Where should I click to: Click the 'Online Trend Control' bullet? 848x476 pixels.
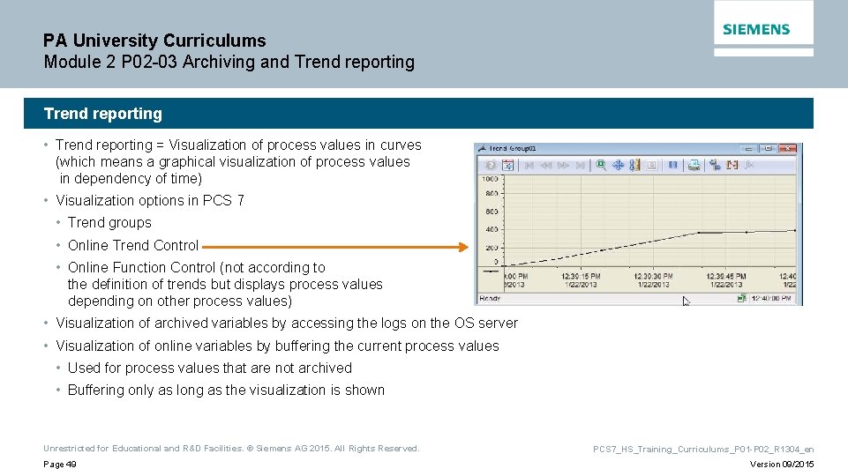133,245
